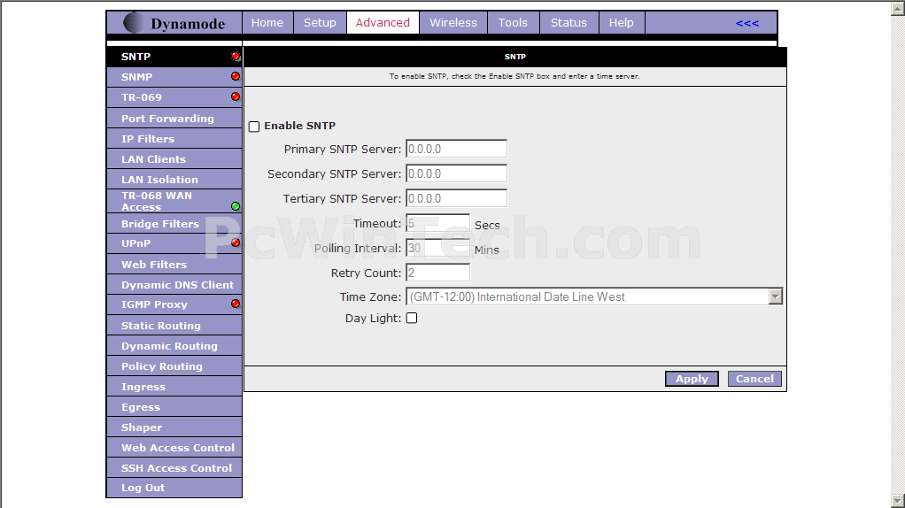Open IGMP Proxy settings
905x508 pixels.
pos(174,304)
